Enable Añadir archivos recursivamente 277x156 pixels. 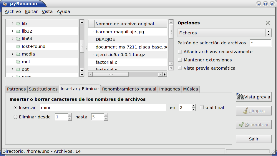[x=180, y=52]
